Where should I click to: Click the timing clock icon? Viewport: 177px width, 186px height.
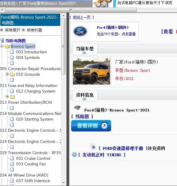coord(74,155)
